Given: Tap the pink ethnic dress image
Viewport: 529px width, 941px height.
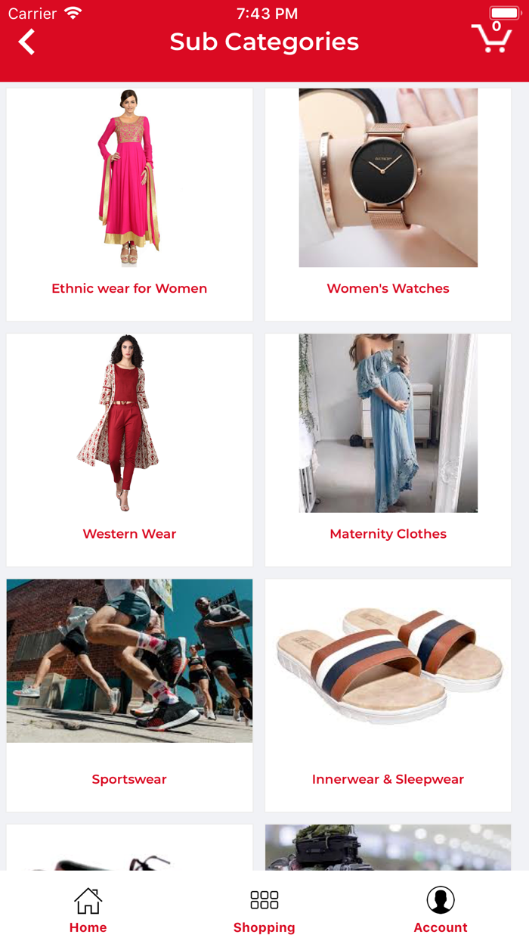Looking at the screenshot, I should (x=129, y=178).
